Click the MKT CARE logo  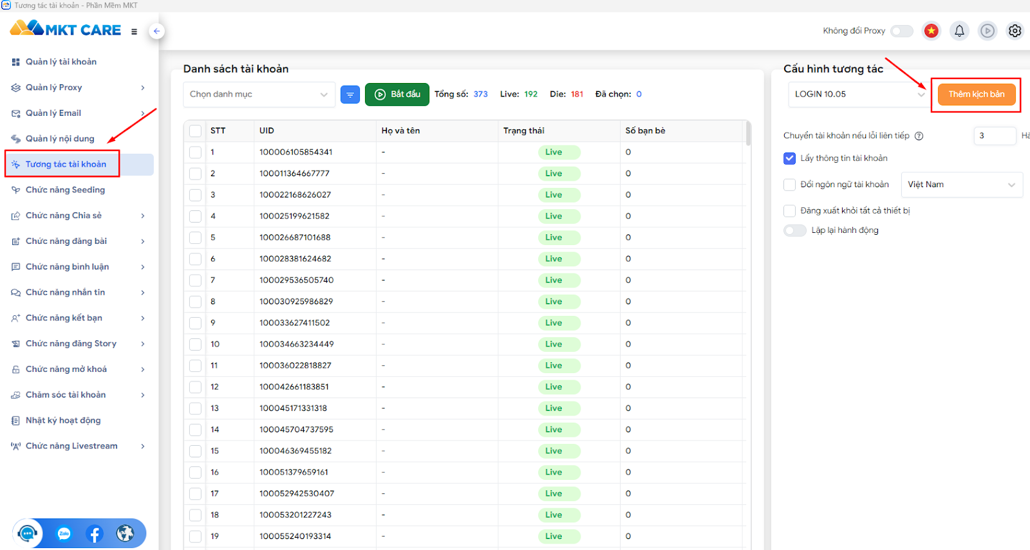[x=66, y=29]
